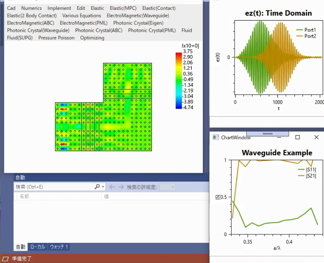Open ElectroMagnetic(Waveguide) menu
This screenshot has height=263, width=324.
coord(138,16)
